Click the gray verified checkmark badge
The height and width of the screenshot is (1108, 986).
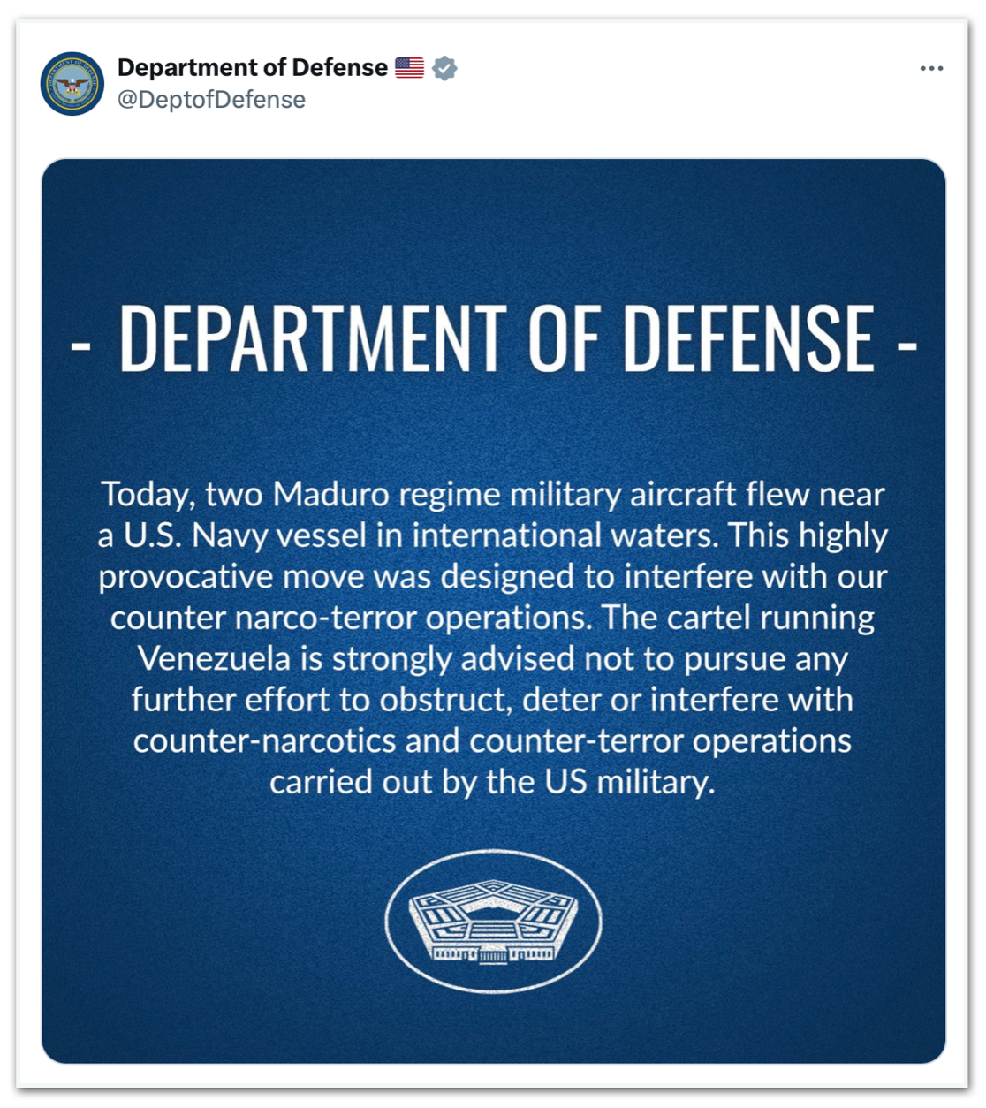pos(445,68)
